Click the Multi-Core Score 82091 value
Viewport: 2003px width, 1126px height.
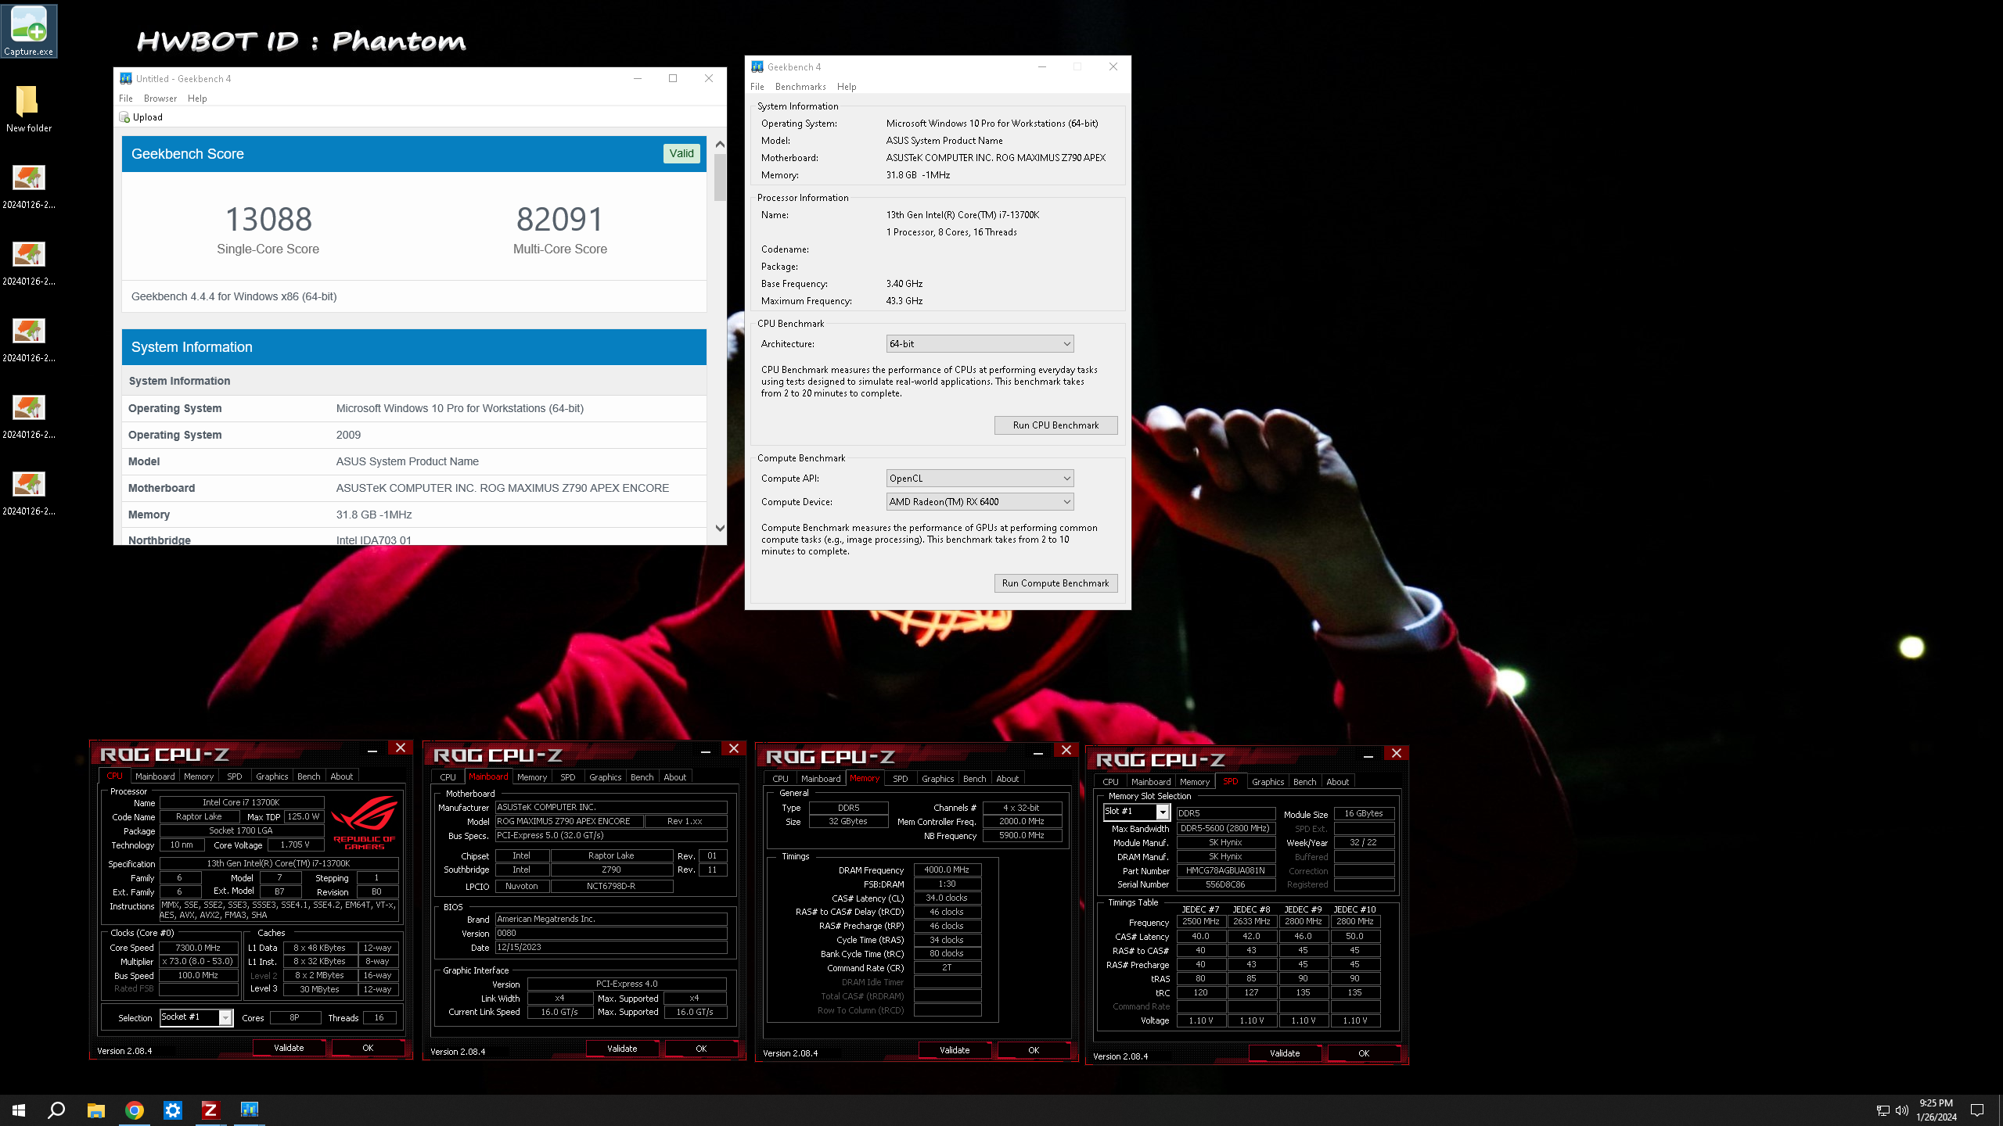pos(560,219)
